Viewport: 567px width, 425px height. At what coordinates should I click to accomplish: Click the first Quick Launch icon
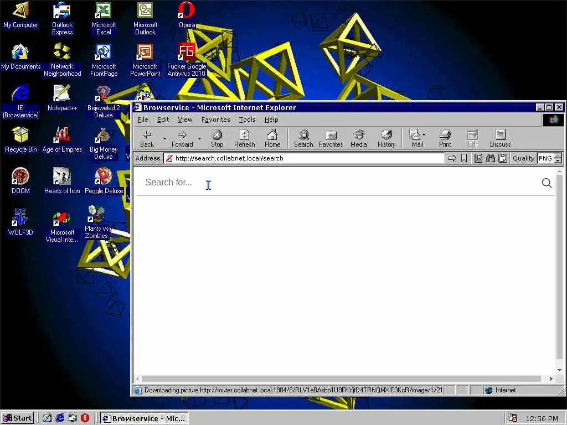47,418
